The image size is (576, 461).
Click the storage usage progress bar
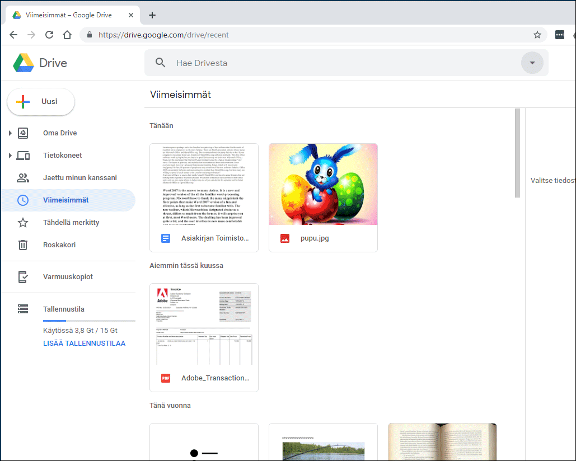pyautogui.click(x=89, y=319)
